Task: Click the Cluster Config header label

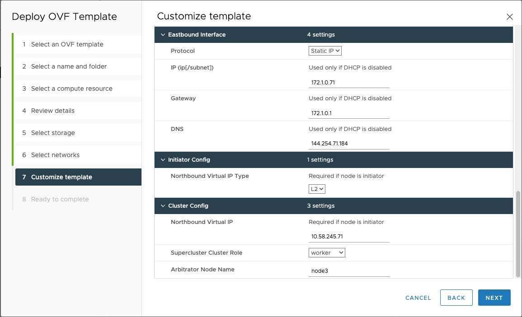Action: click(x=188, y=206)
